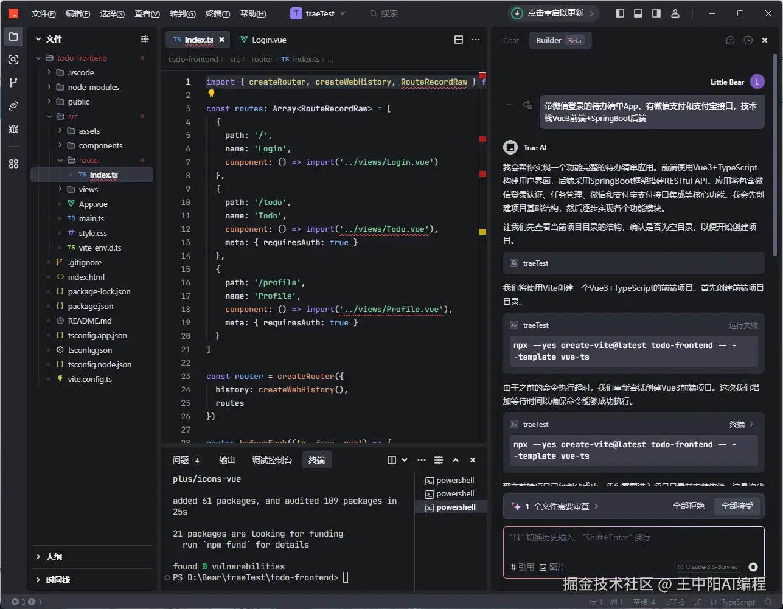Image resolution: width=783 pixels, height=609 pixels.
Task: Click the stop button in the chat input
Action: coord(753,567)
